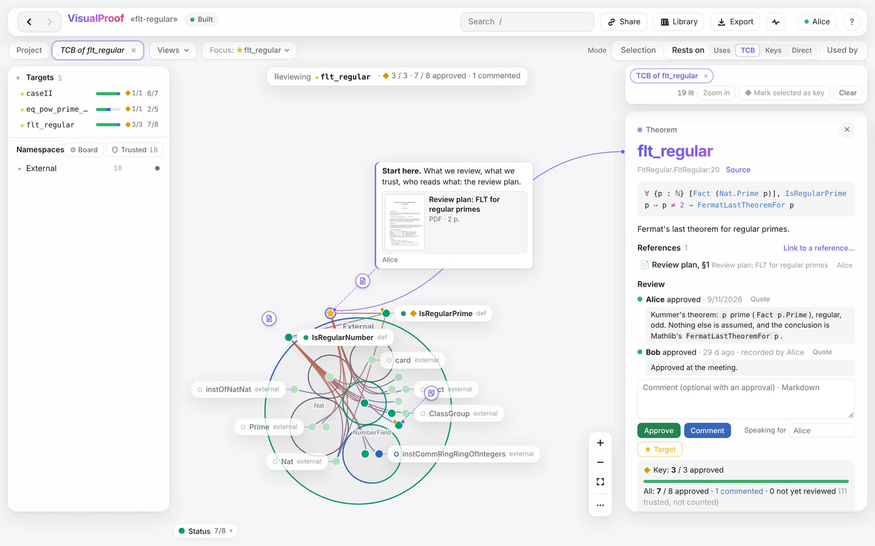
Task: Click the help question mark icon
Action: [851, 22]
